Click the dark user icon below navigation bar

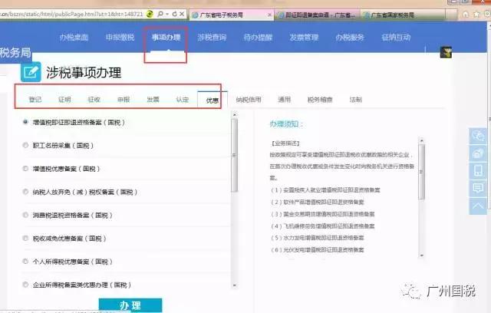coord(446,52)
